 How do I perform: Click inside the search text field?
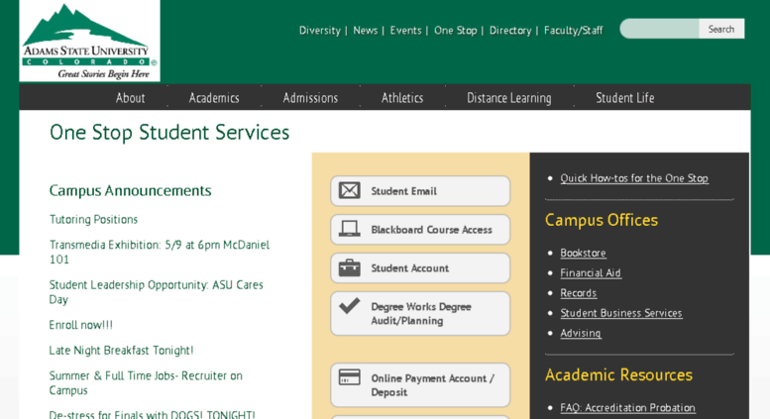[x=660, y=29]
